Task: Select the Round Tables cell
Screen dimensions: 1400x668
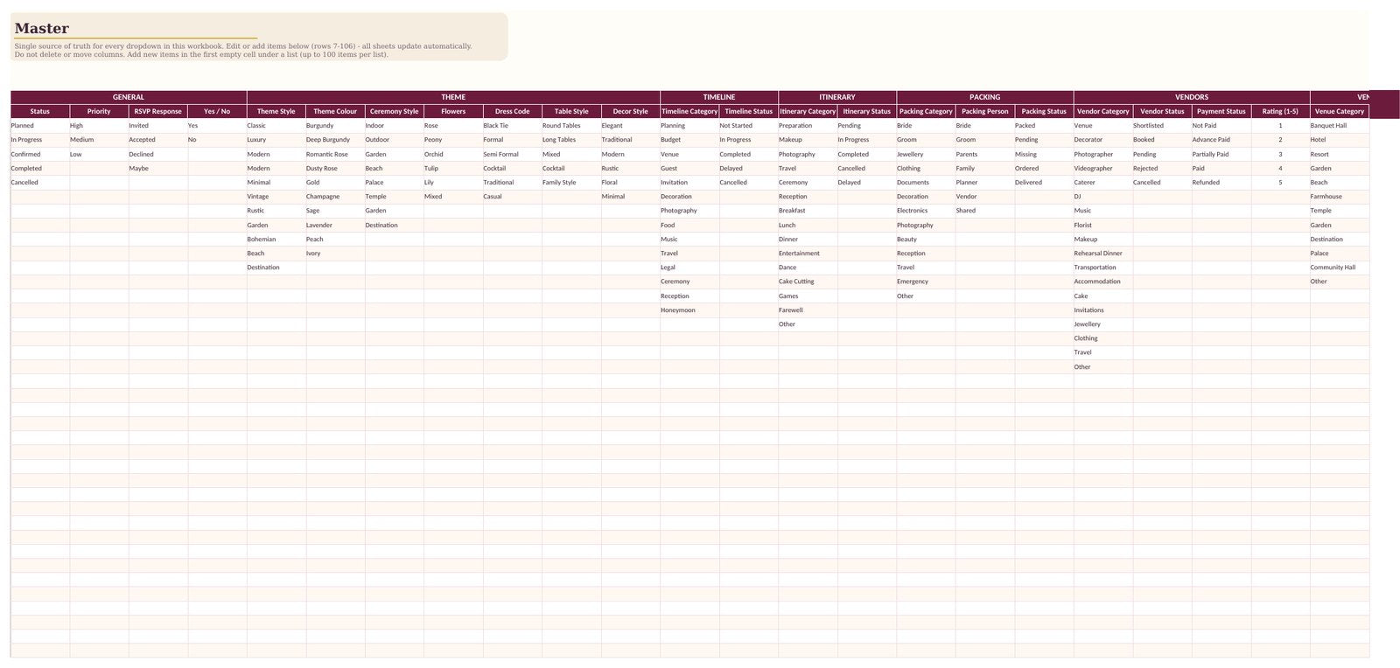Action: pyautogui.click(x=571, y=126)
